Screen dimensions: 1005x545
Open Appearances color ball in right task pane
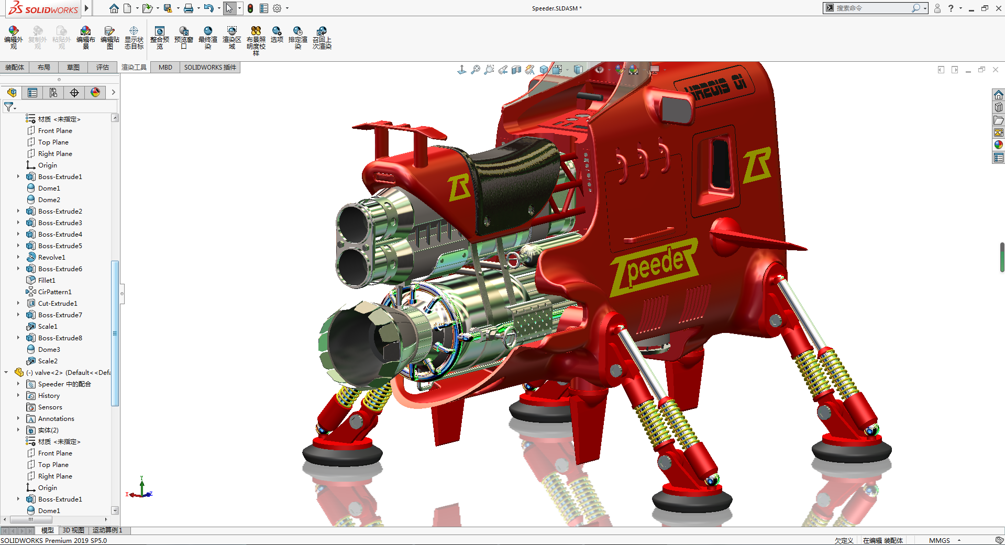(998, 145)
